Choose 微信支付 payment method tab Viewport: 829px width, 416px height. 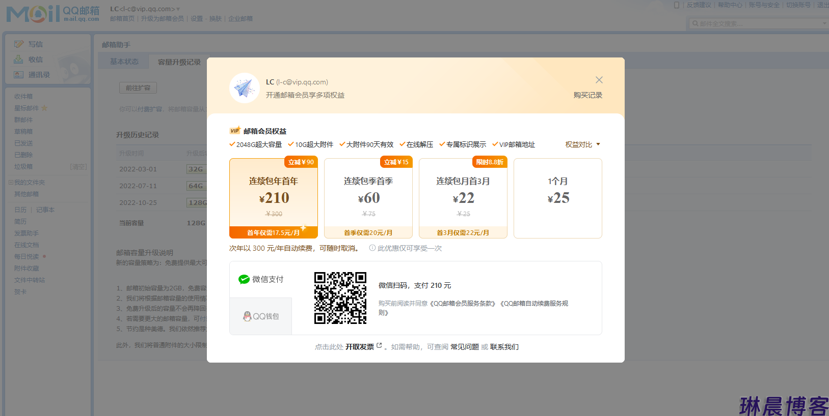pyautogui.click(x=260, y=279)
